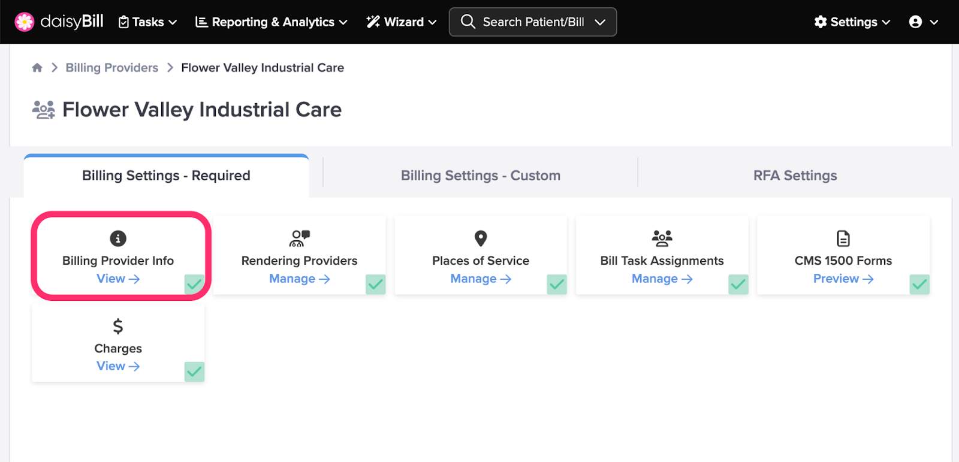Click the home icon in breadcrumb
The width and height of the screenshot is (959, 462).
(37, 68)
